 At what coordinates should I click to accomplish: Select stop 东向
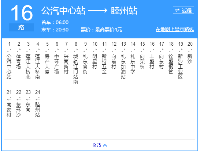[x=28, y=107]
